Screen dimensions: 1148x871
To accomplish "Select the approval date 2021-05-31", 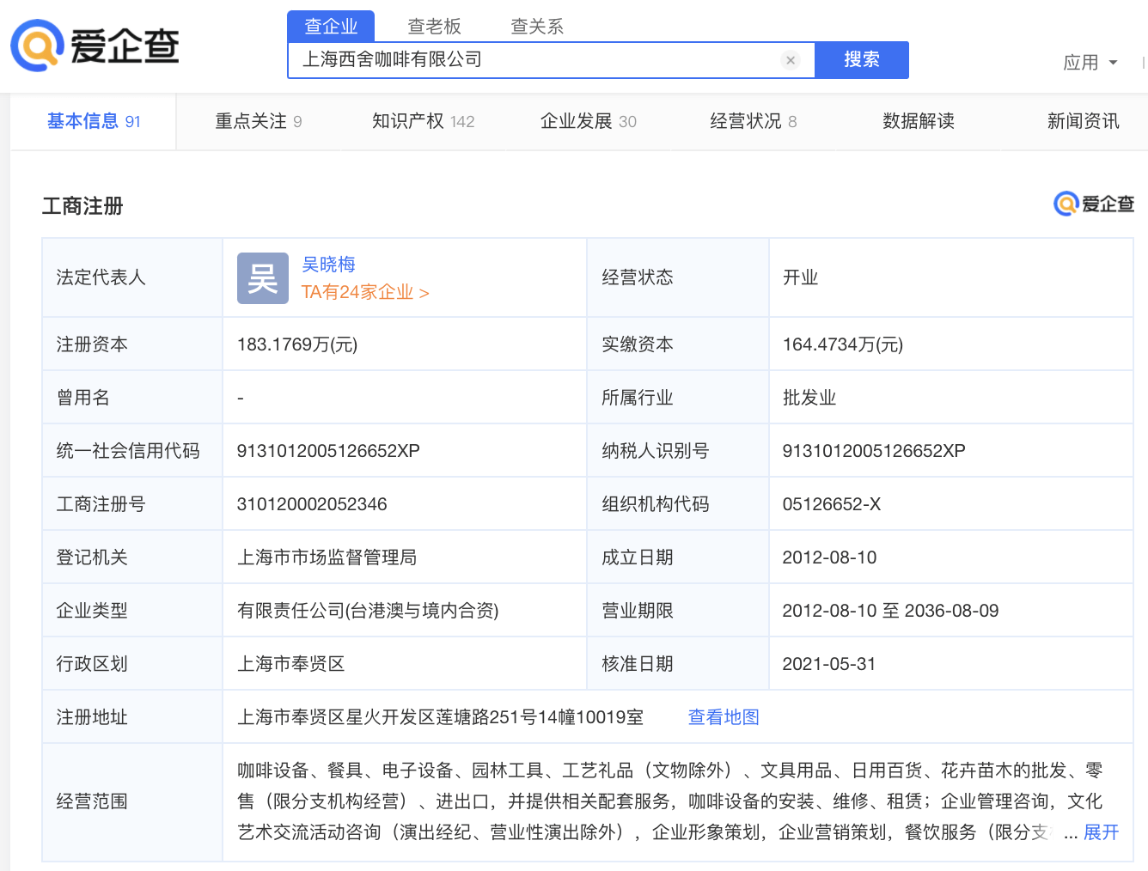I will tap(829, 664).
